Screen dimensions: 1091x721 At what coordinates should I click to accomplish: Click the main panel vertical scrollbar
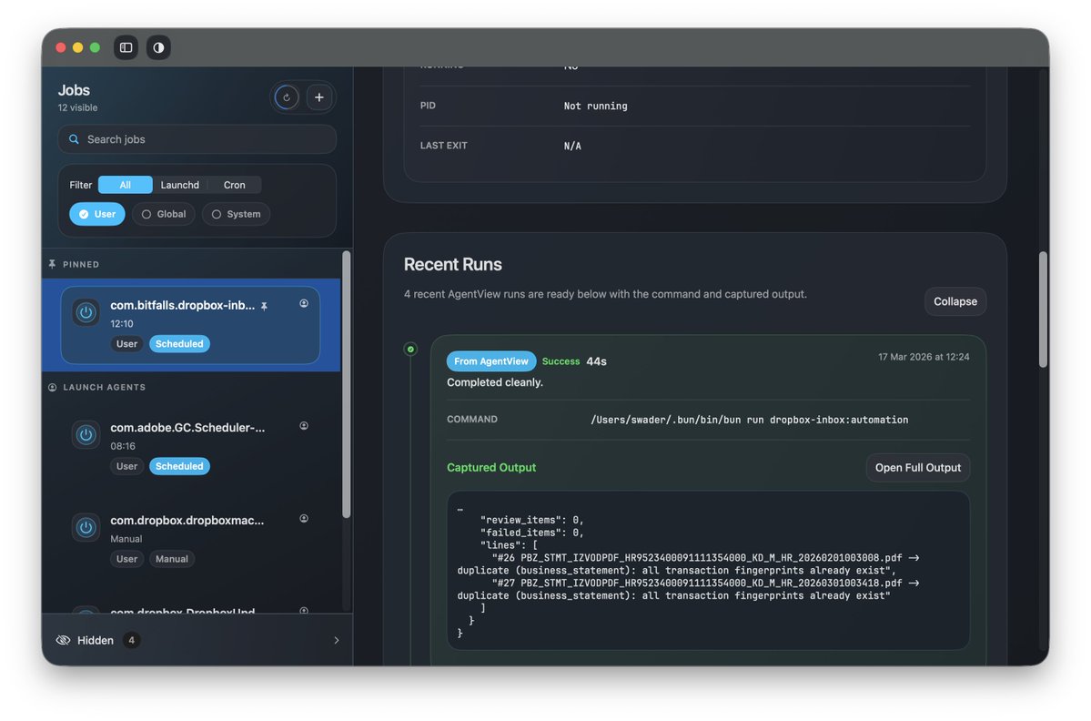pos(1042,309)
